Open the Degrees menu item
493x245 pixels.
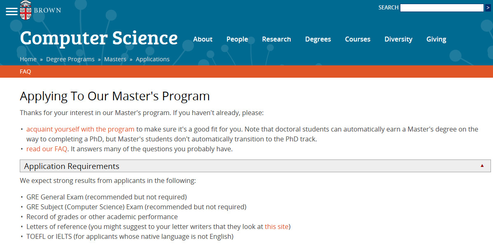(x=318, y=39)
